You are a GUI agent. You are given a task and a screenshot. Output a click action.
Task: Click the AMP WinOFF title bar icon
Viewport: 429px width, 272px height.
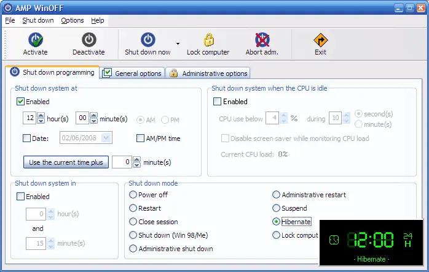[7, 7]
